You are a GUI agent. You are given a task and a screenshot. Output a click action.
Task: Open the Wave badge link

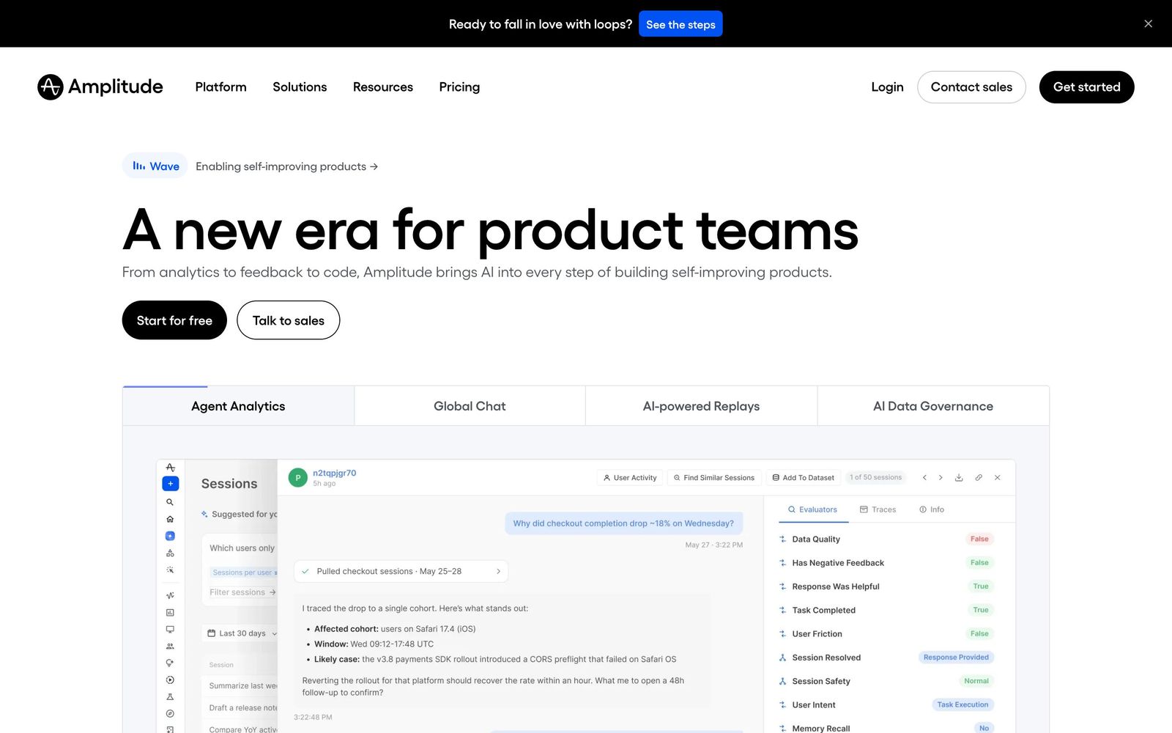(x=155, y=166)
